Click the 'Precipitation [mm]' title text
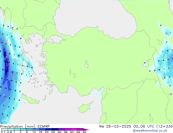173x133 pixels. tap(18, 126)
